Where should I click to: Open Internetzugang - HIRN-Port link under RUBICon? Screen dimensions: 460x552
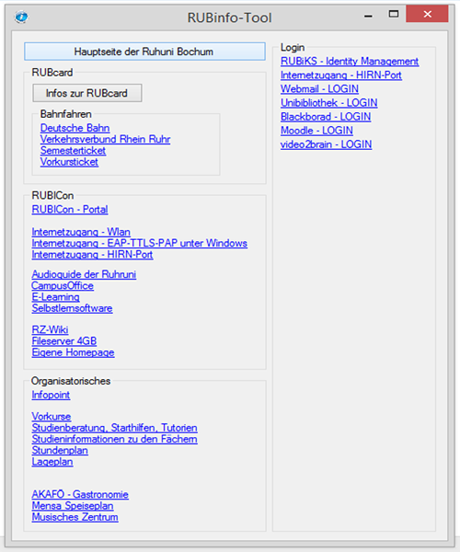(92, 255)
